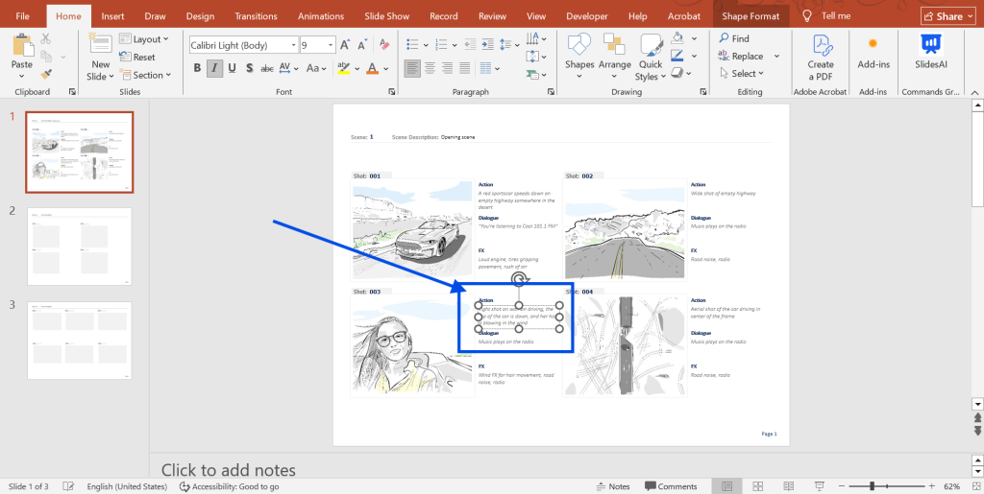Turn off Italic formatting
Viewport: 984px width, 494px height.
[215, 68]
